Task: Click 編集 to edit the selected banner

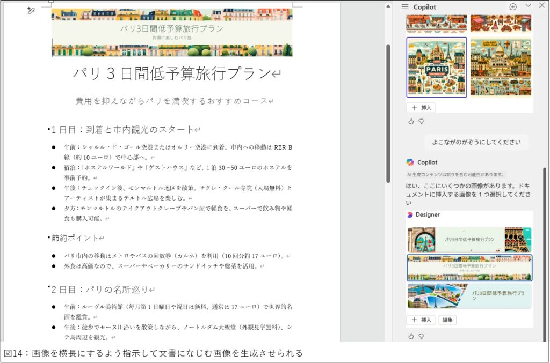Action: [447, 320]
